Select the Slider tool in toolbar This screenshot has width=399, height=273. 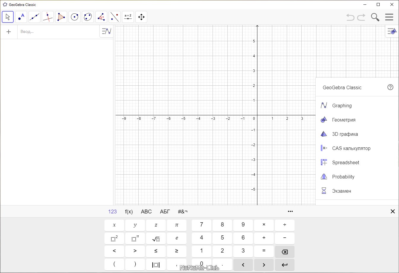pos(128,17)
